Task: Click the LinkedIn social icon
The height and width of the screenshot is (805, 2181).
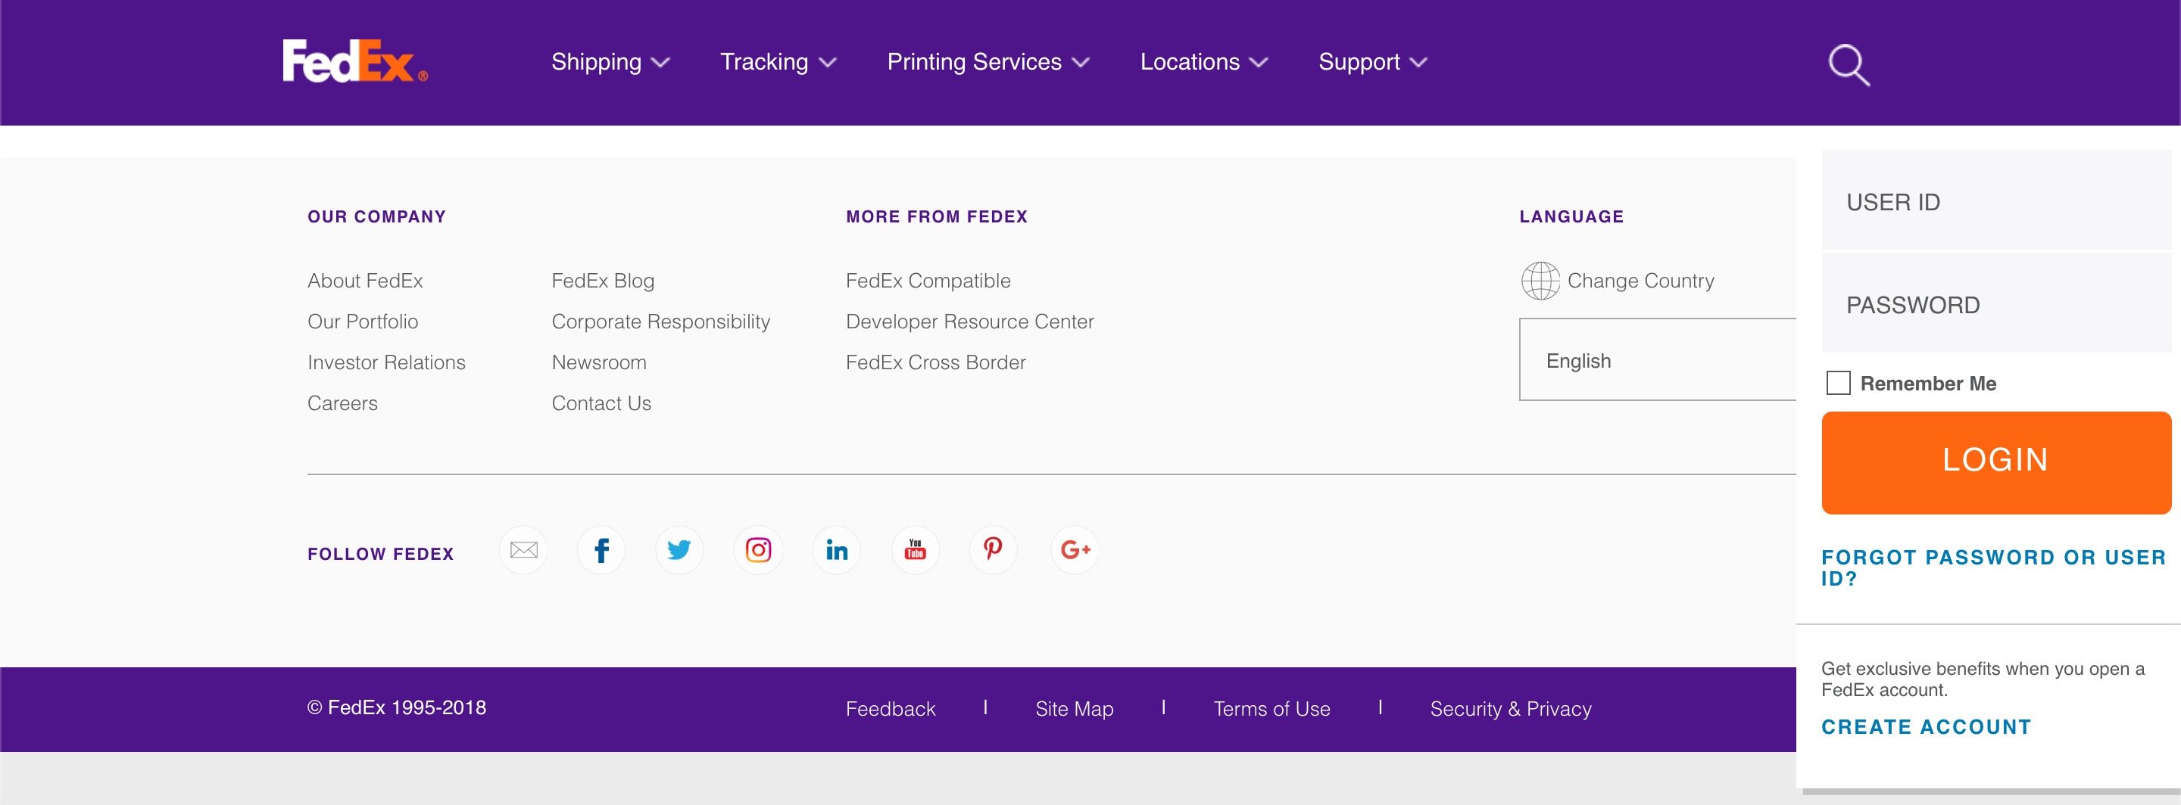Action: pos(837,549)
